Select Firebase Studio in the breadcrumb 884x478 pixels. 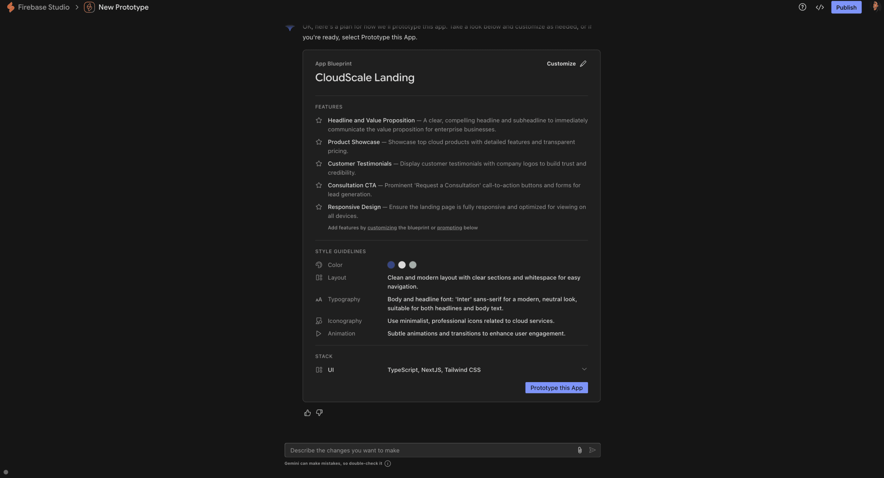(x=43, y=7)
